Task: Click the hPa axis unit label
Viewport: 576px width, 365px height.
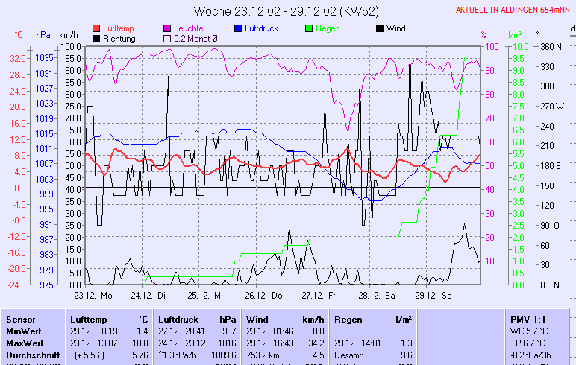Action: tap(43, 35)
